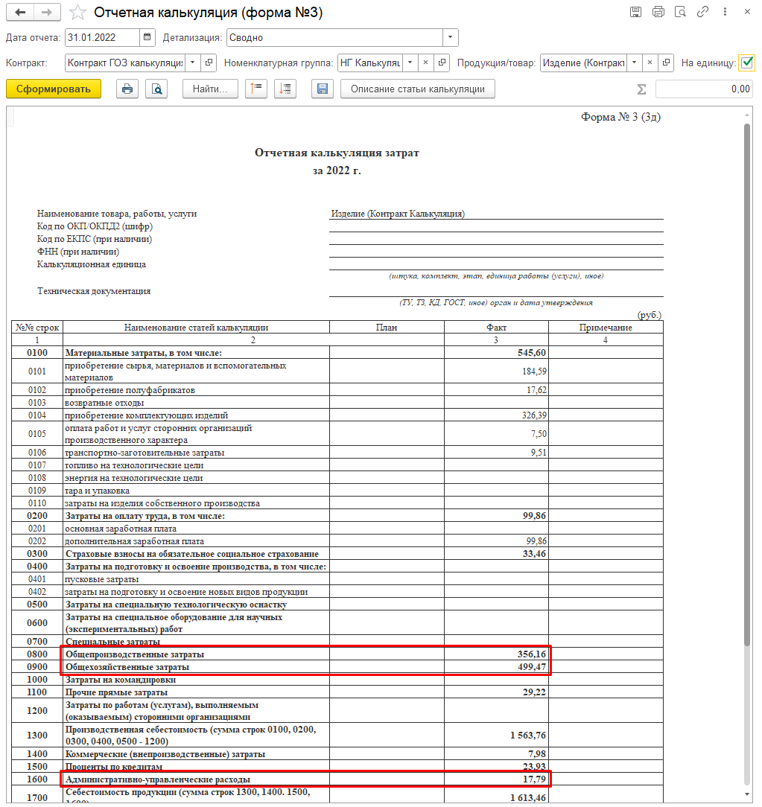Screen dimensions: 762x807
Task: Clear the Номенклатурная группа field
Action: [425, 63]
